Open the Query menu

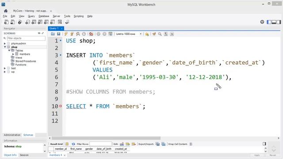pyautogui.click(x=31, y=16)
